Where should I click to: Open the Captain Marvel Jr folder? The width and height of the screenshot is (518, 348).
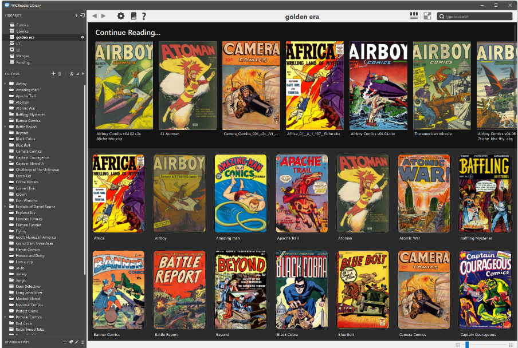click(x=29, y=164)
